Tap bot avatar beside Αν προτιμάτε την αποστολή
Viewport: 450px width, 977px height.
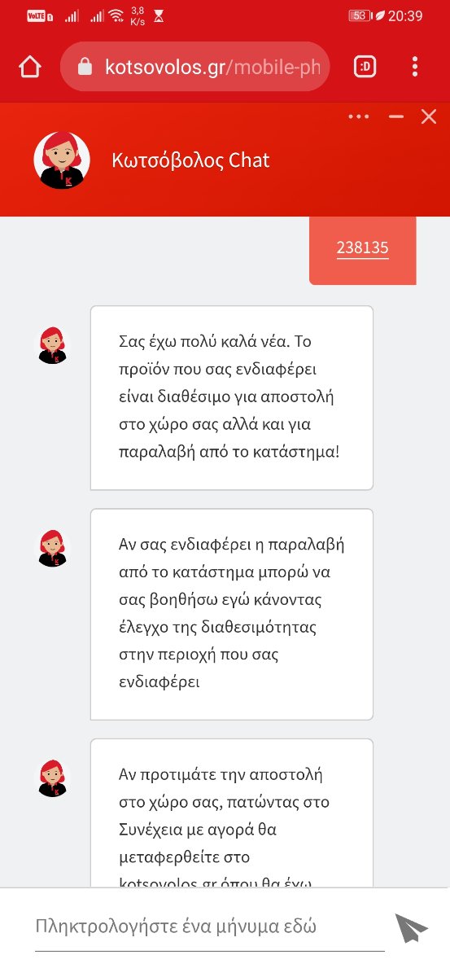coord(53,778)
